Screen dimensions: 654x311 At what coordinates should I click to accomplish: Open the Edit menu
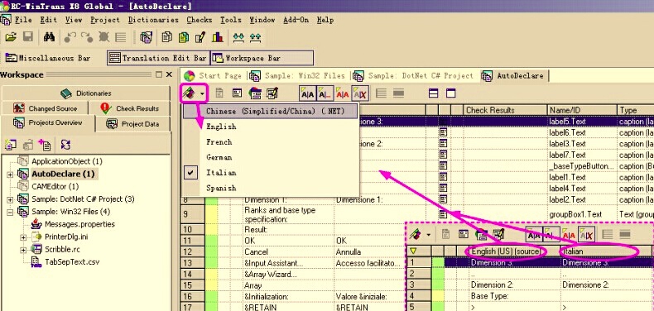point(49,20)
